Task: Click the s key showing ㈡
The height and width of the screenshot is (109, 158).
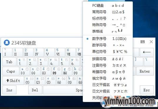Action: (36, 71)
